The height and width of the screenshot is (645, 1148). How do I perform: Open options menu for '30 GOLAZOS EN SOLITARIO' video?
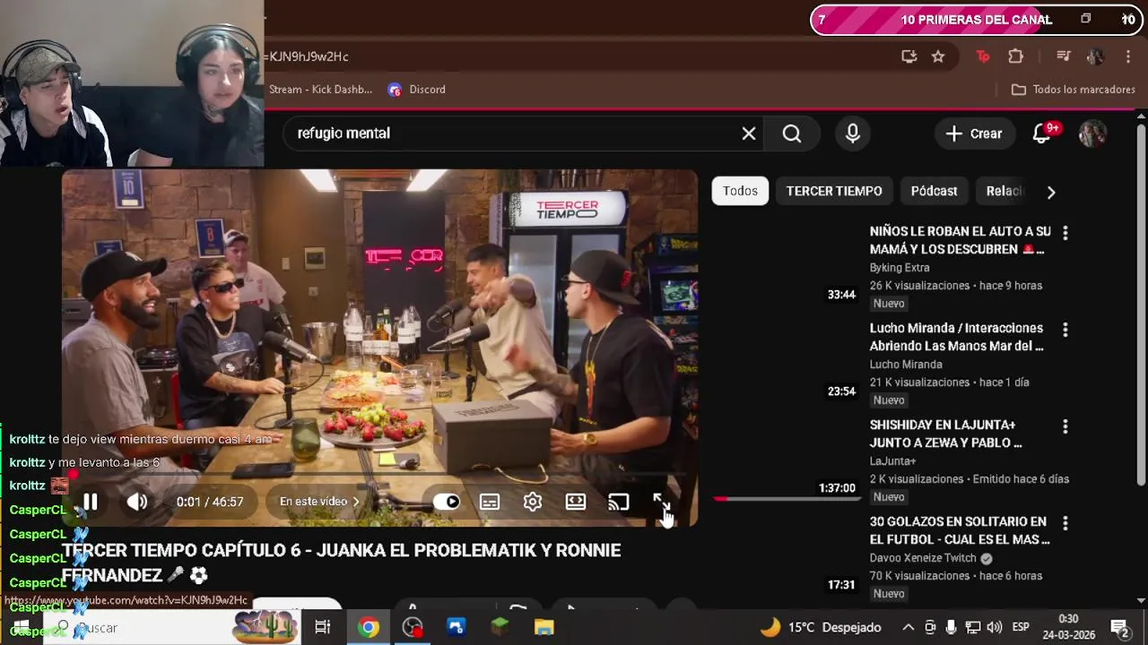point(1065,523)
